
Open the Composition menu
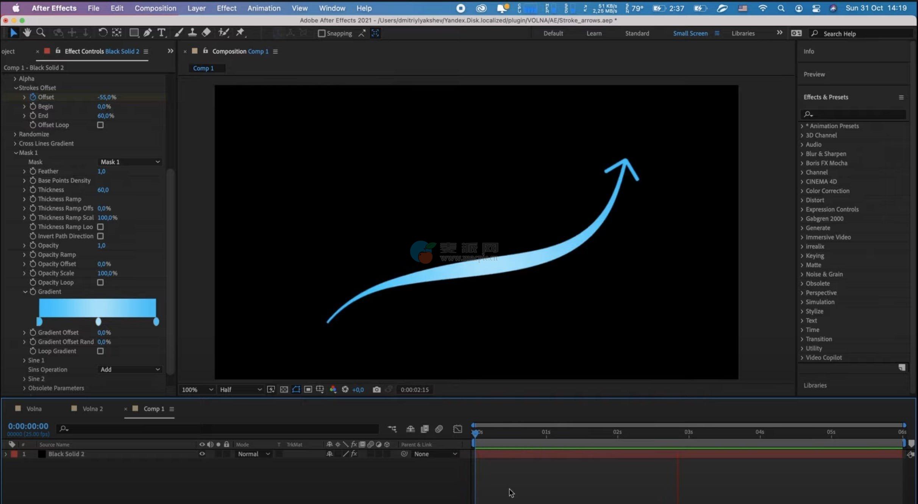pyautogui.click(x=155, y=8)
